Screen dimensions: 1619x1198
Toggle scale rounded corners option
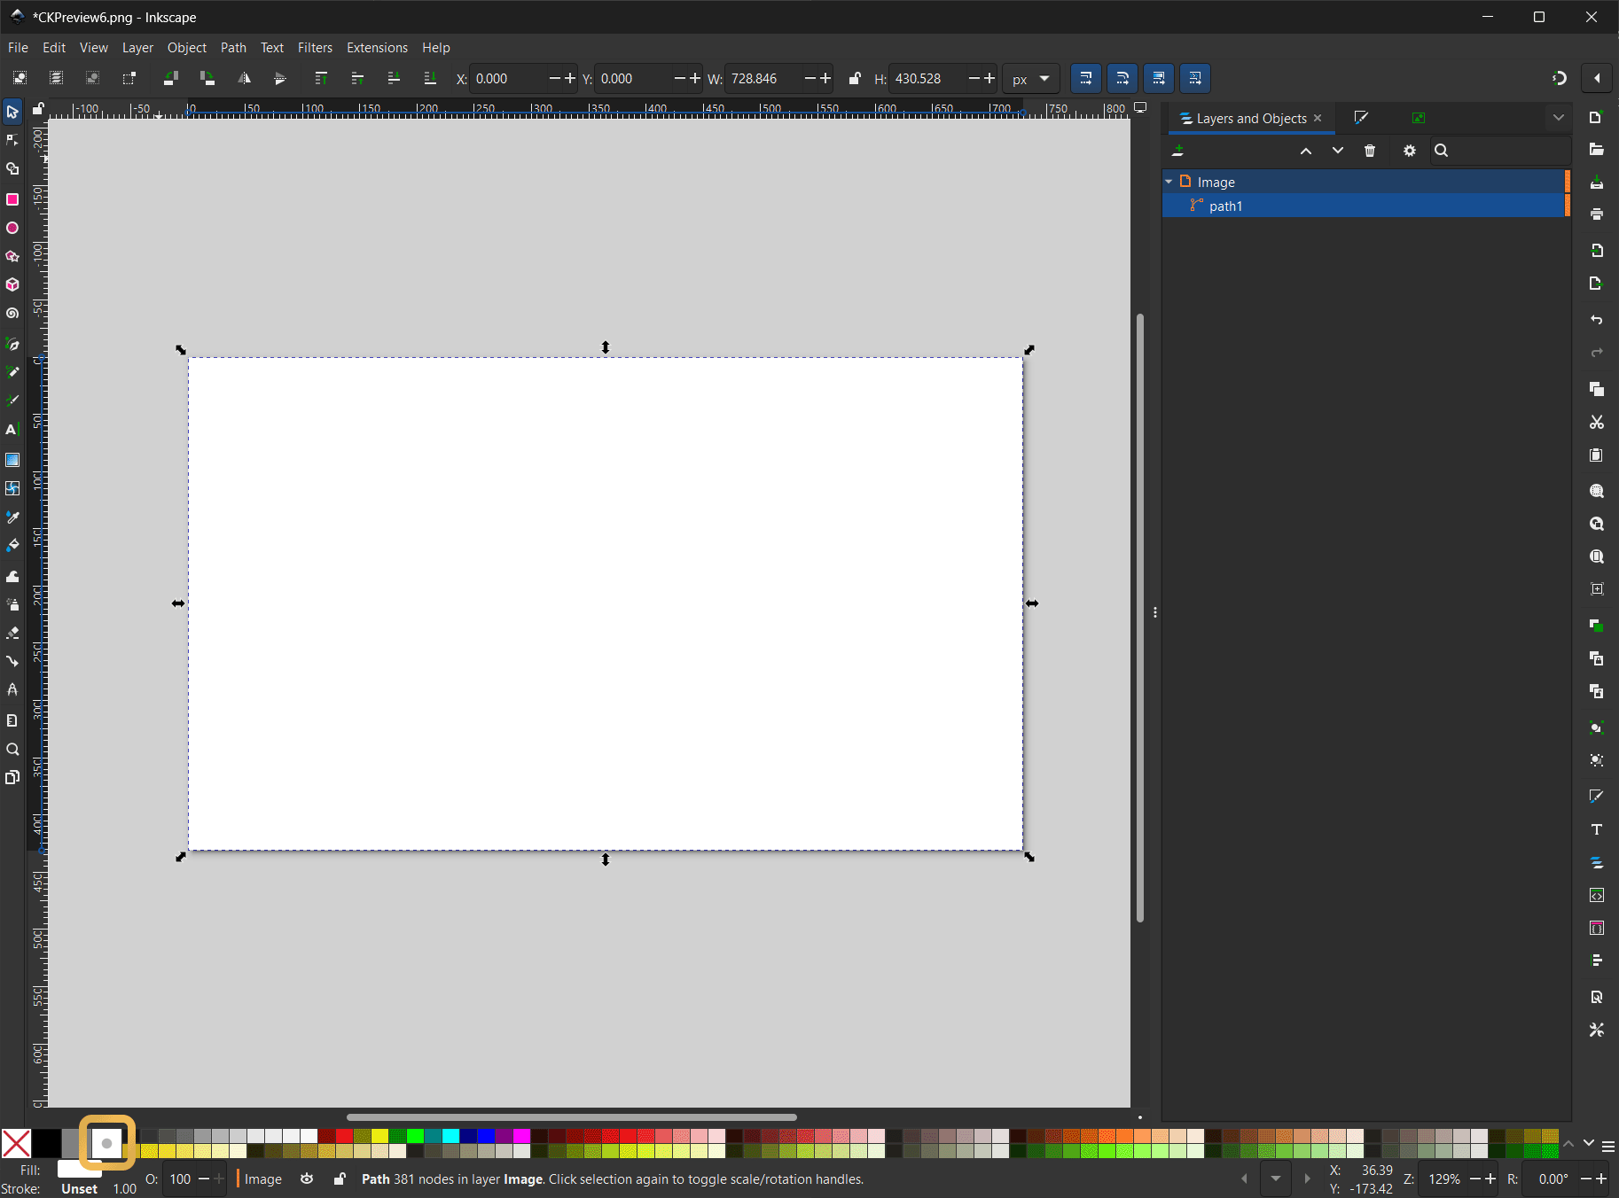click(x=1122, y=78)
